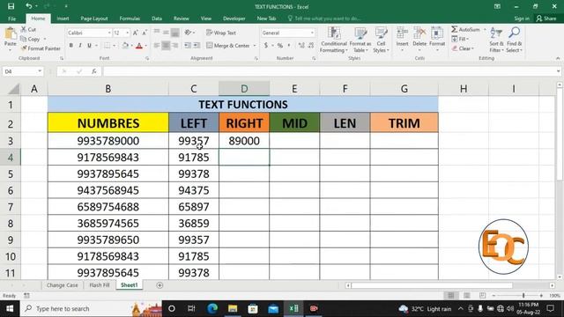Collapse the ribbon with the chevron
This screenshot has height=317, width=564.
pos(558,58)
